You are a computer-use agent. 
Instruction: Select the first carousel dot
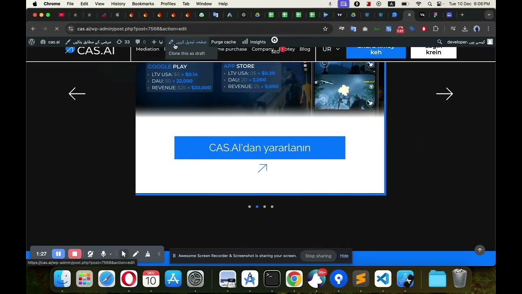tap(250, 207)
